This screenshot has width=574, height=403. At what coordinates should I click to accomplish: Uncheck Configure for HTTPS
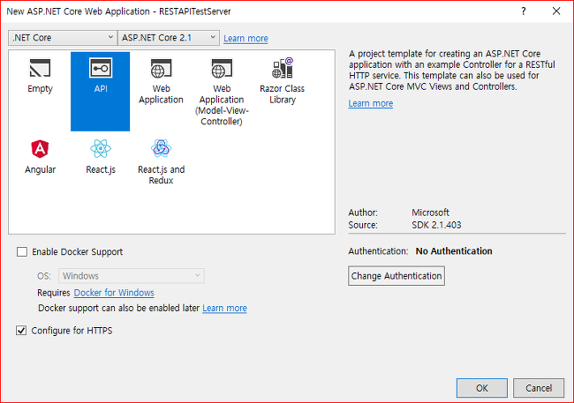point(21,331)
